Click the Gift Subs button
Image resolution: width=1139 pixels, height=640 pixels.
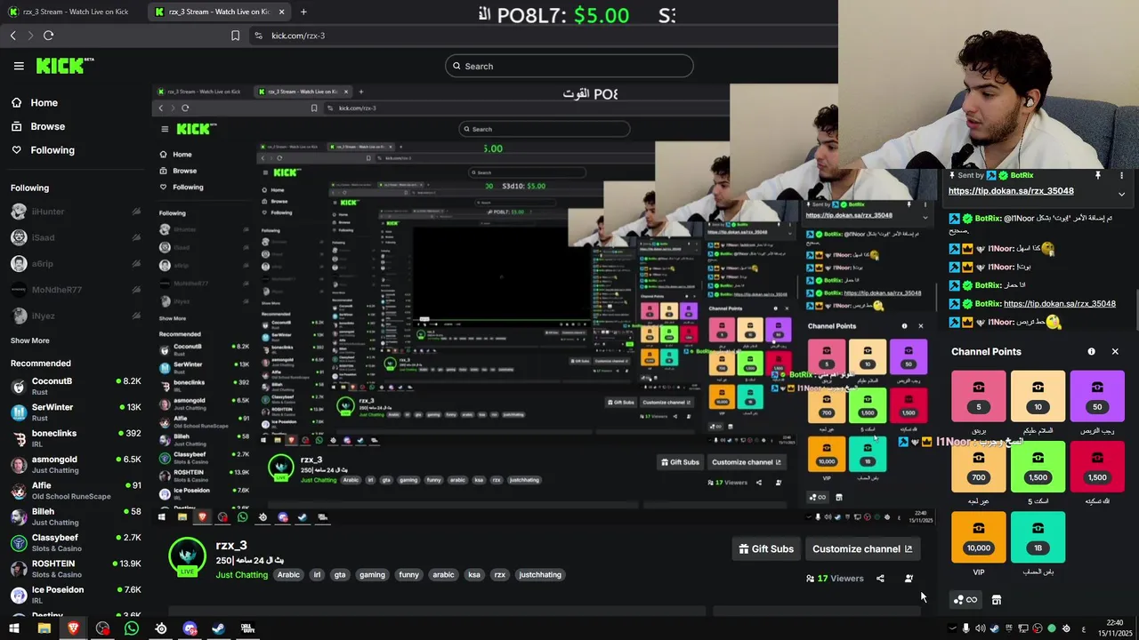766,548
